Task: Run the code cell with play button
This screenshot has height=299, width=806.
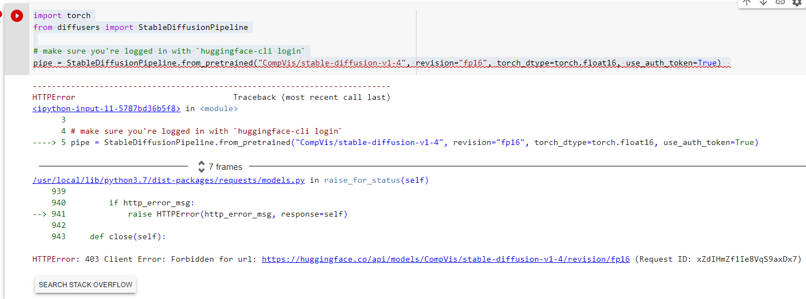Action: point(17,16)
